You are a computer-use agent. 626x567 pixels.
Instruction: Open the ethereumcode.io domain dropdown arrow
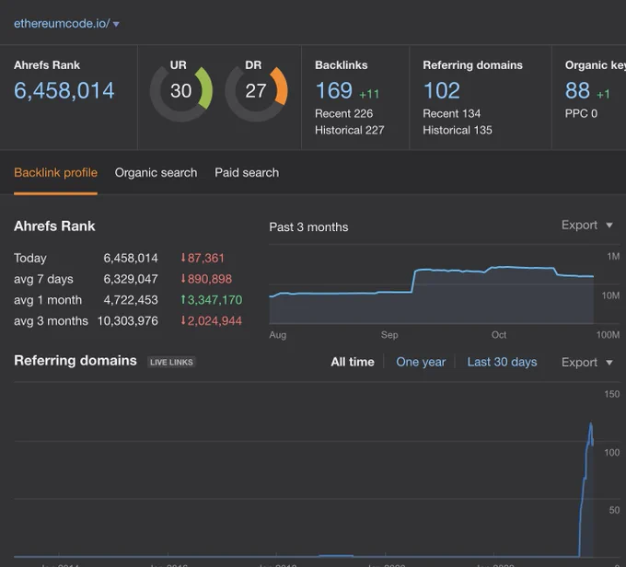(116, 24)
